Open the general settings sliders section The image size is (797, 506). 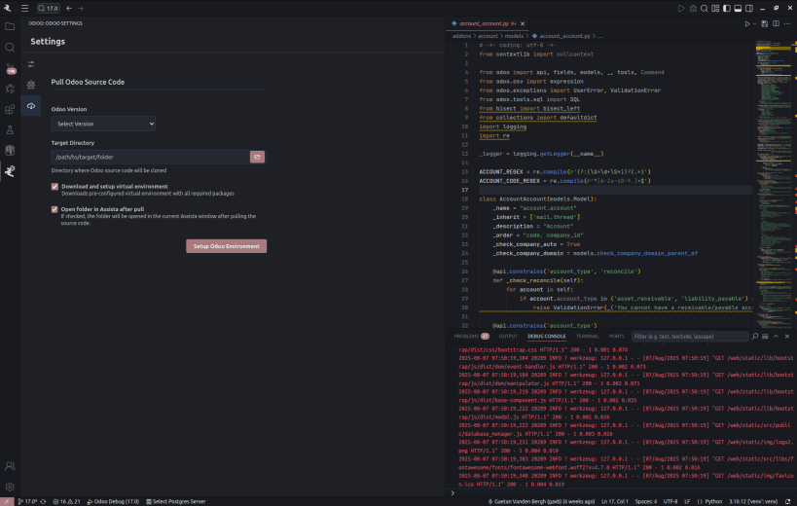pos(31,64)
